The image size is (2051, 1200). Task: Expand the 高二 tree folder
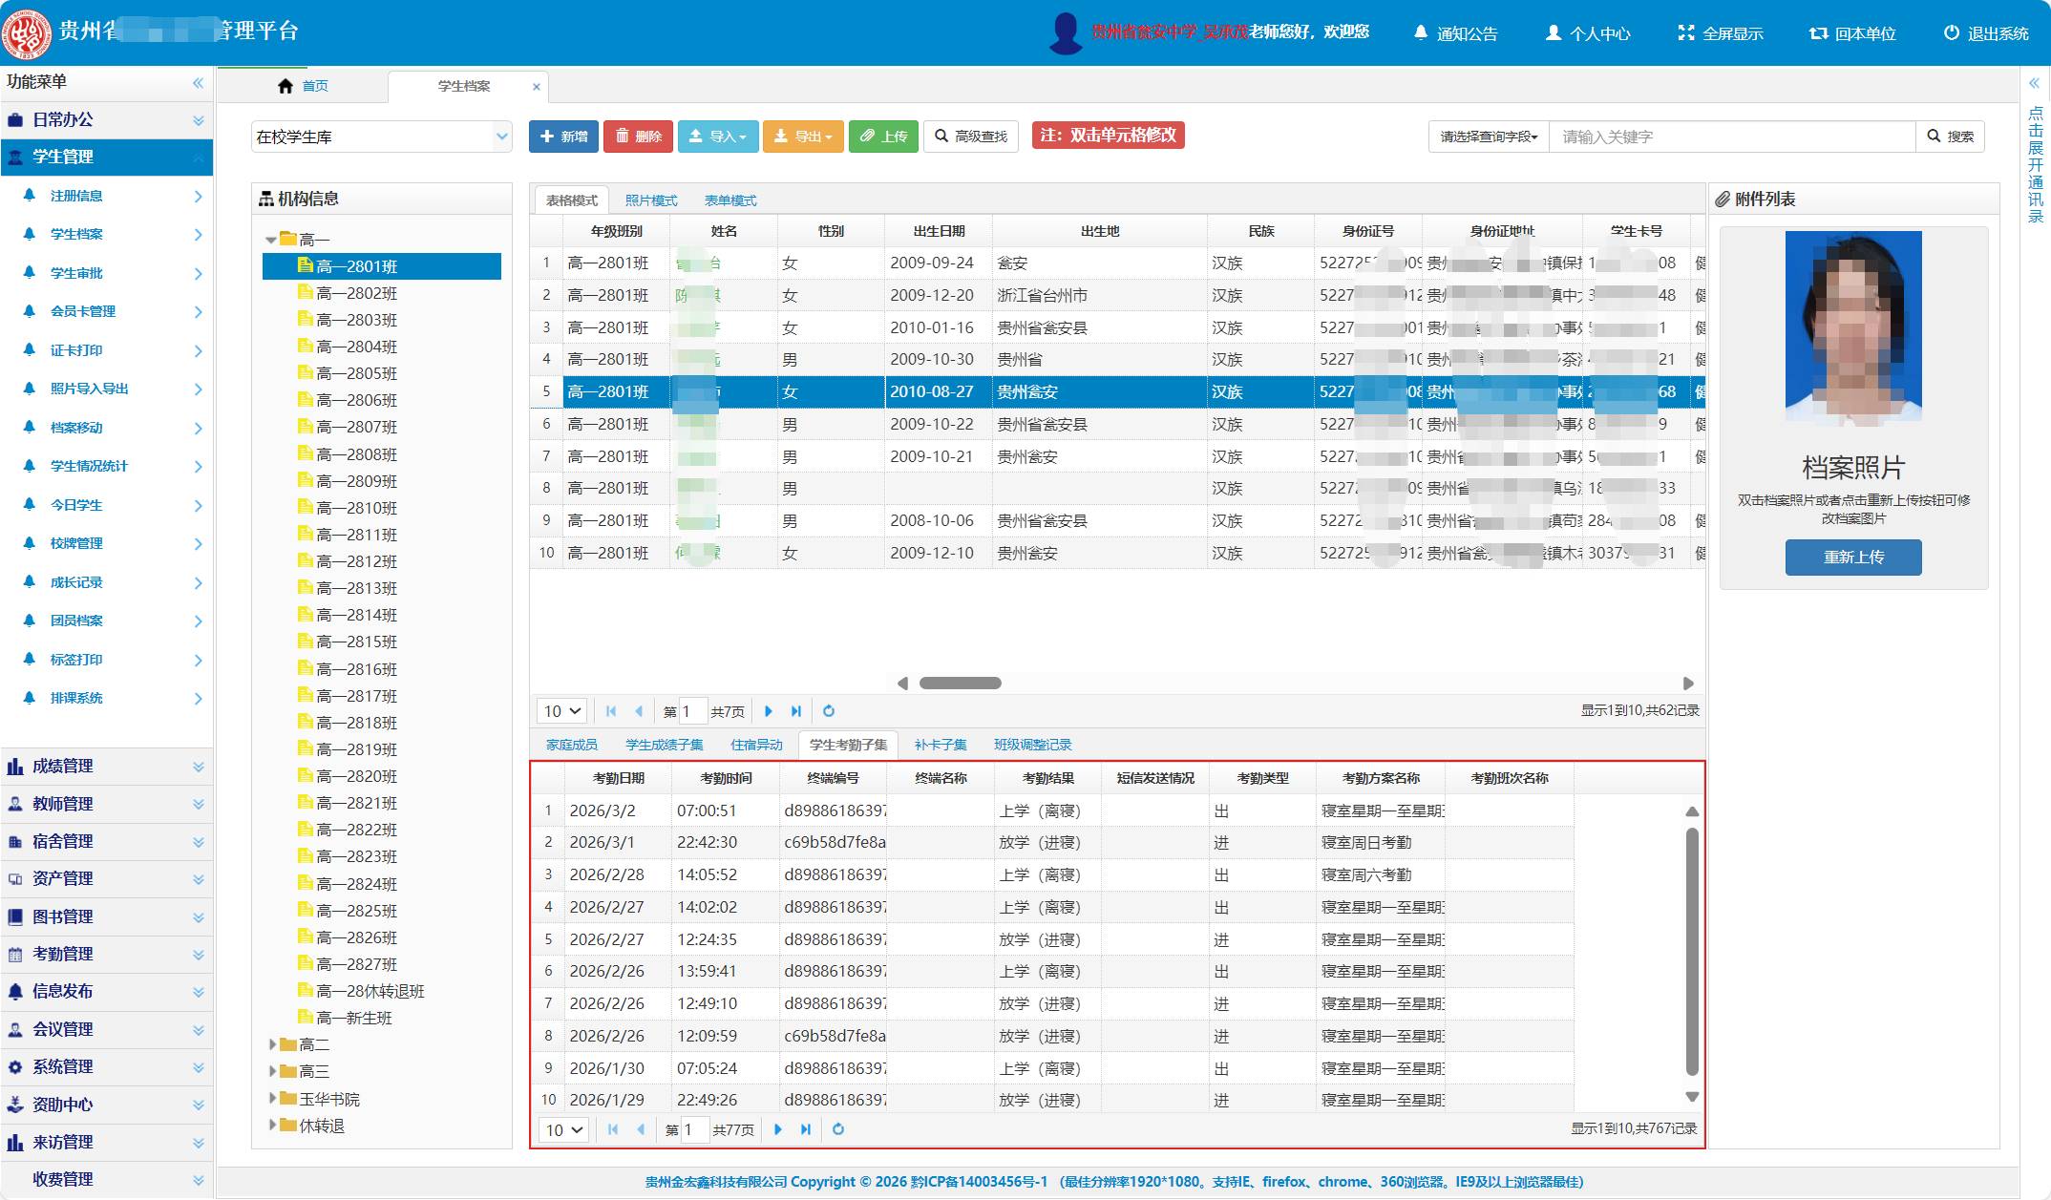pos(273,1044)
